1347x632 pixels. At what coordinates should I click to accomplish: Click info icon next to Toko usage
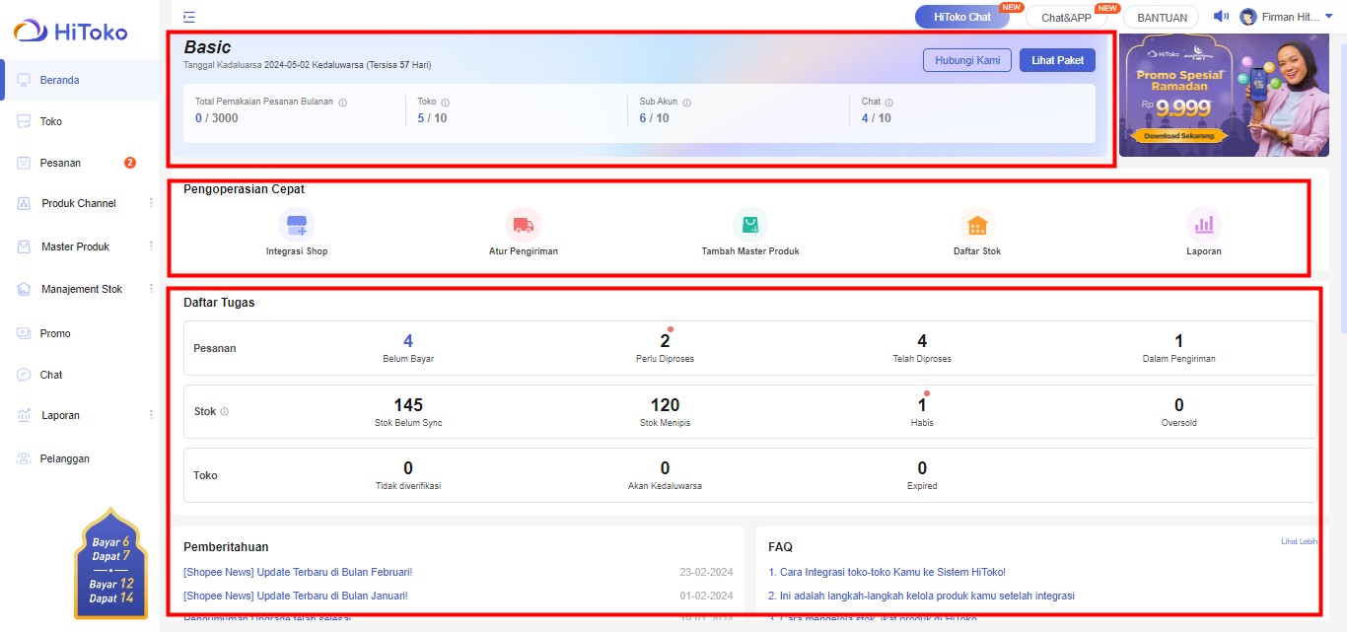pos(446,103)
